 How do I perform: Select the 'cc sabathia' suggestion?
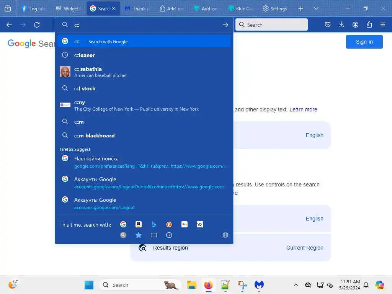tap(144, 72)
